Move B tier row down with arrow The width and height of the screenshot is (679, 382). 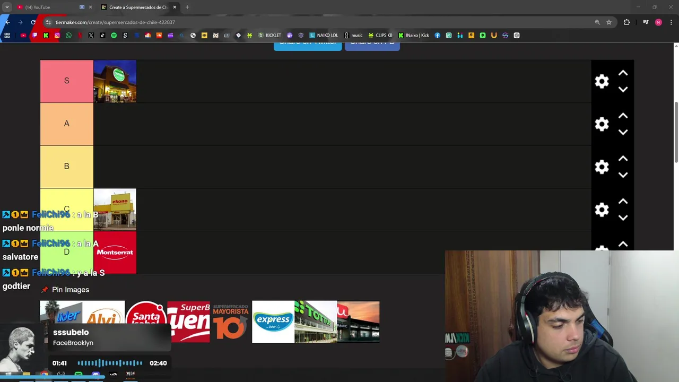[x=623, y=175]
